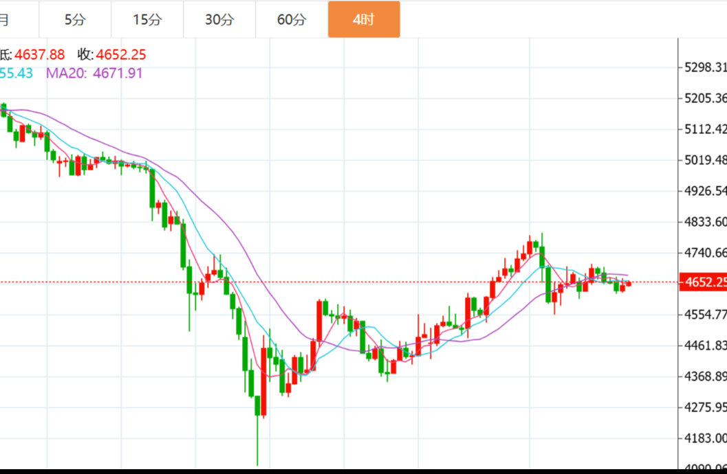Select the partially visible 月 tab
727x474 pixels.
pos(6,20)
